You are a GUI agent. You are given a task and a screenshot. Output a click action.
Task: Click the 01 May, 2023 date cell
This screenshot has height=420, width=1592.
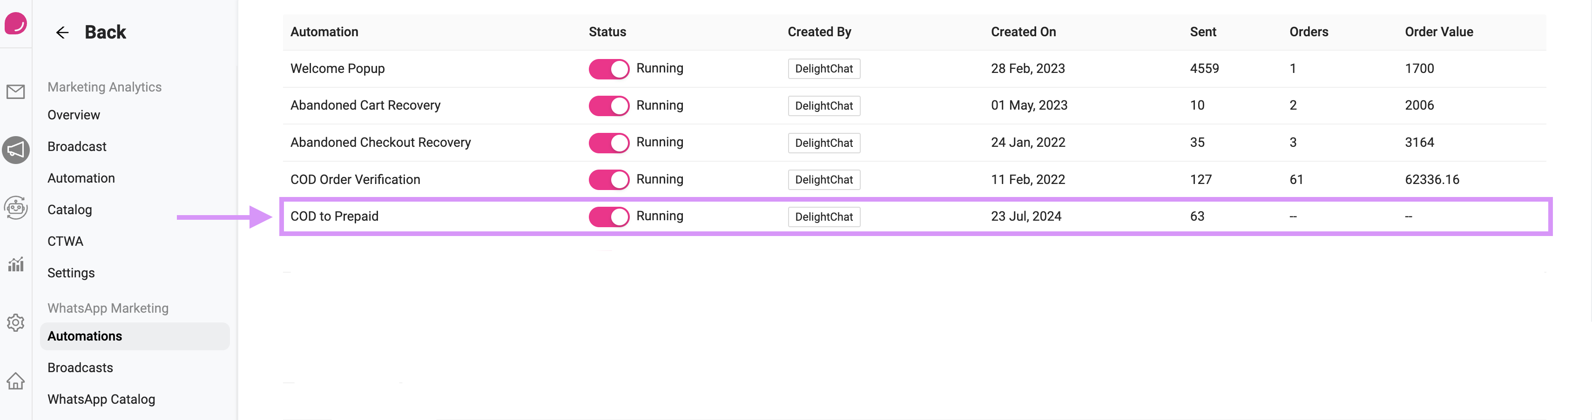tap(1029, 105)
